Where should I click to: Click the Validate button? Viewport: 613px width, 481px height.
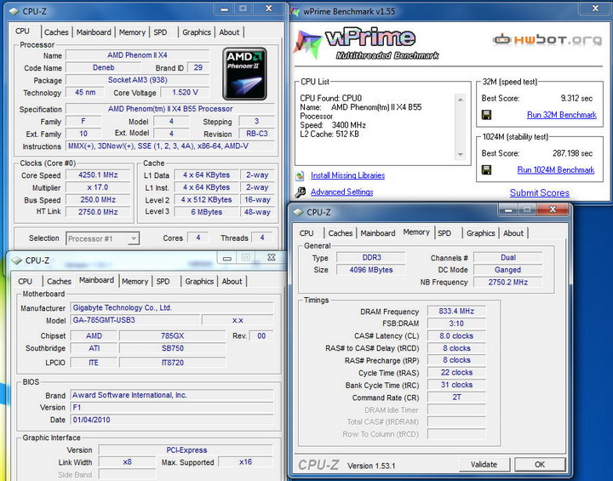pyautogui.click(x=484, y=465)
